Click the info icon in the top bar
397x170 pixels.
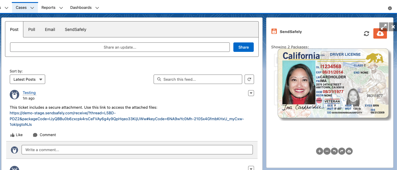390,8
